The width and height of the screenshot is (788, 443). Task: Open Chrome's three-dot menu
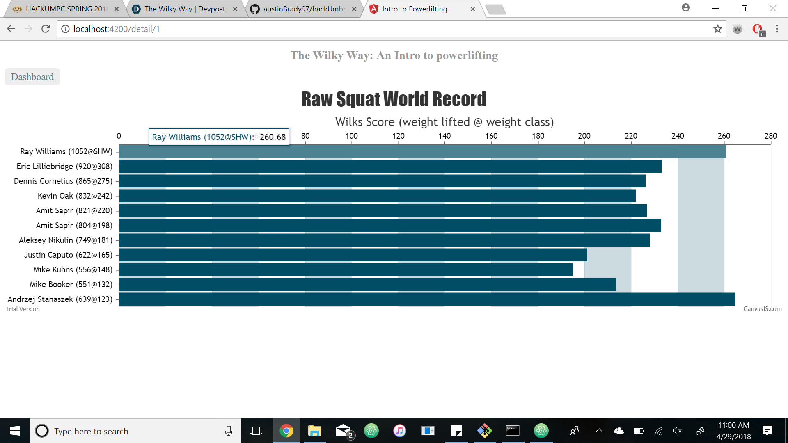777,29
